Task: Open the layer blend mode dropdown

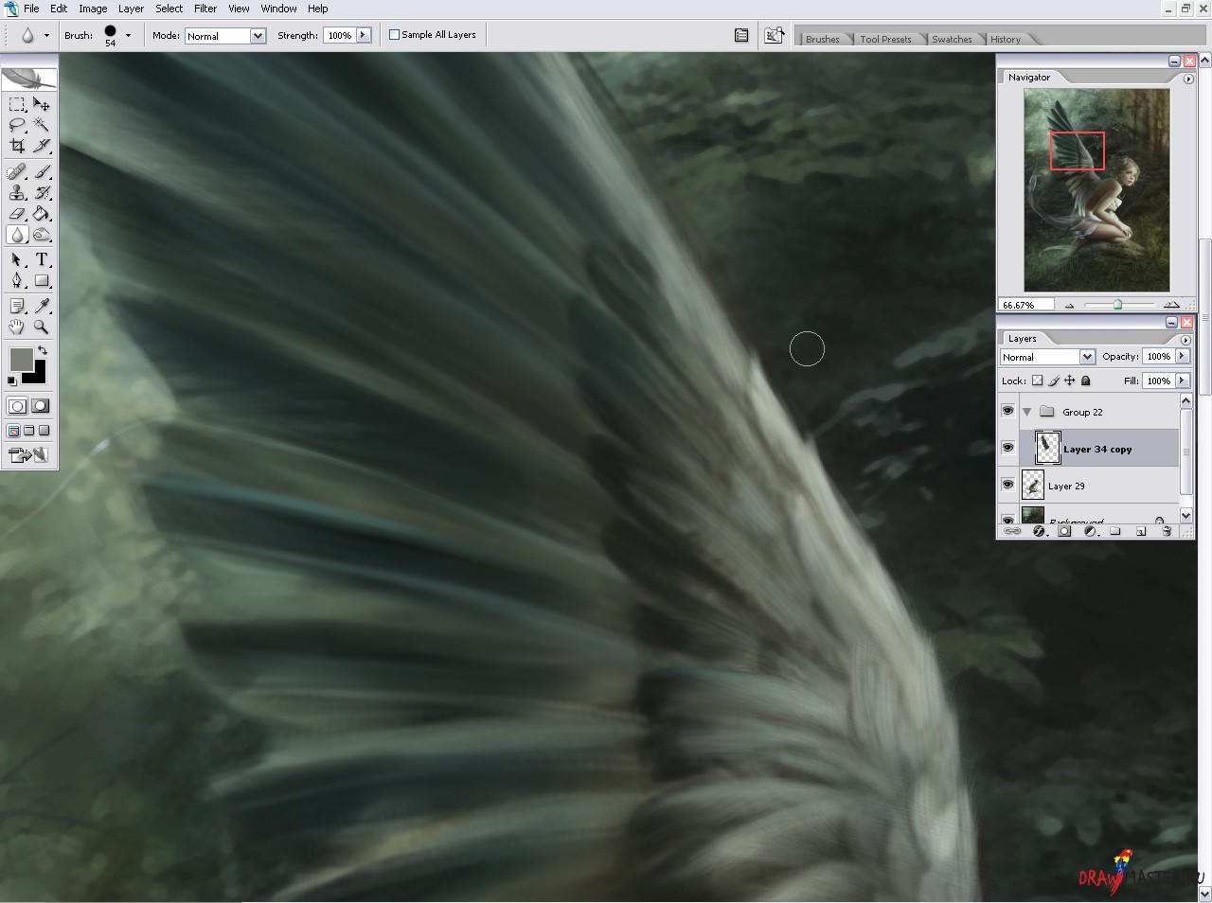Action: pos(1047,357)
